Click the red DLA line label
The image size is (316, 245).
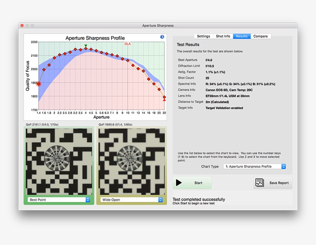coord(128,44)
